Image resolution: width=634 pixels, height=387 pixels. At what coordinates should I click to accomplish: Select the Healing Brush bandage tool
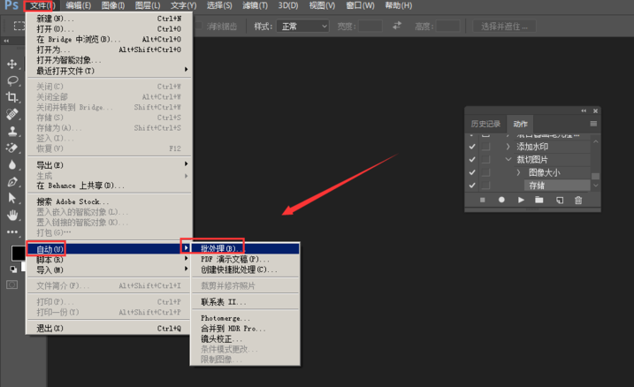click(12, 114)
